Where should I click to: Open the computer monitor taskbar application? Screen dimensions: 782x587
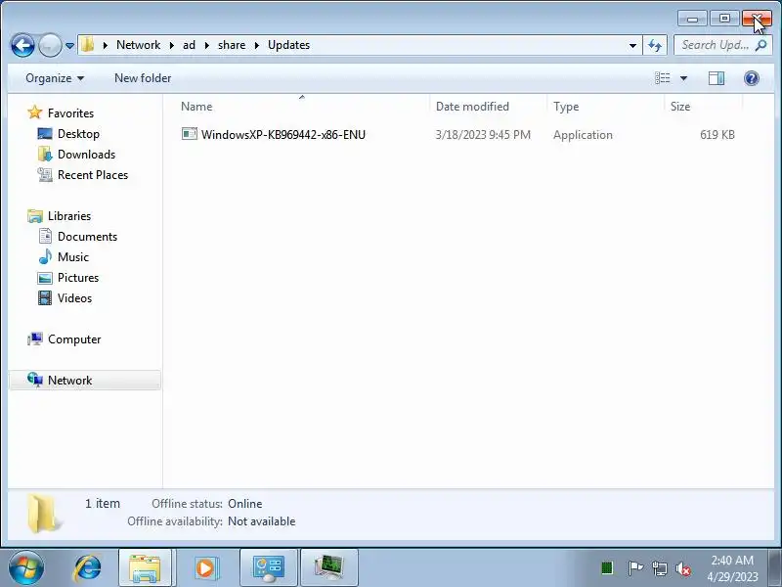click(x=329, y=568)
